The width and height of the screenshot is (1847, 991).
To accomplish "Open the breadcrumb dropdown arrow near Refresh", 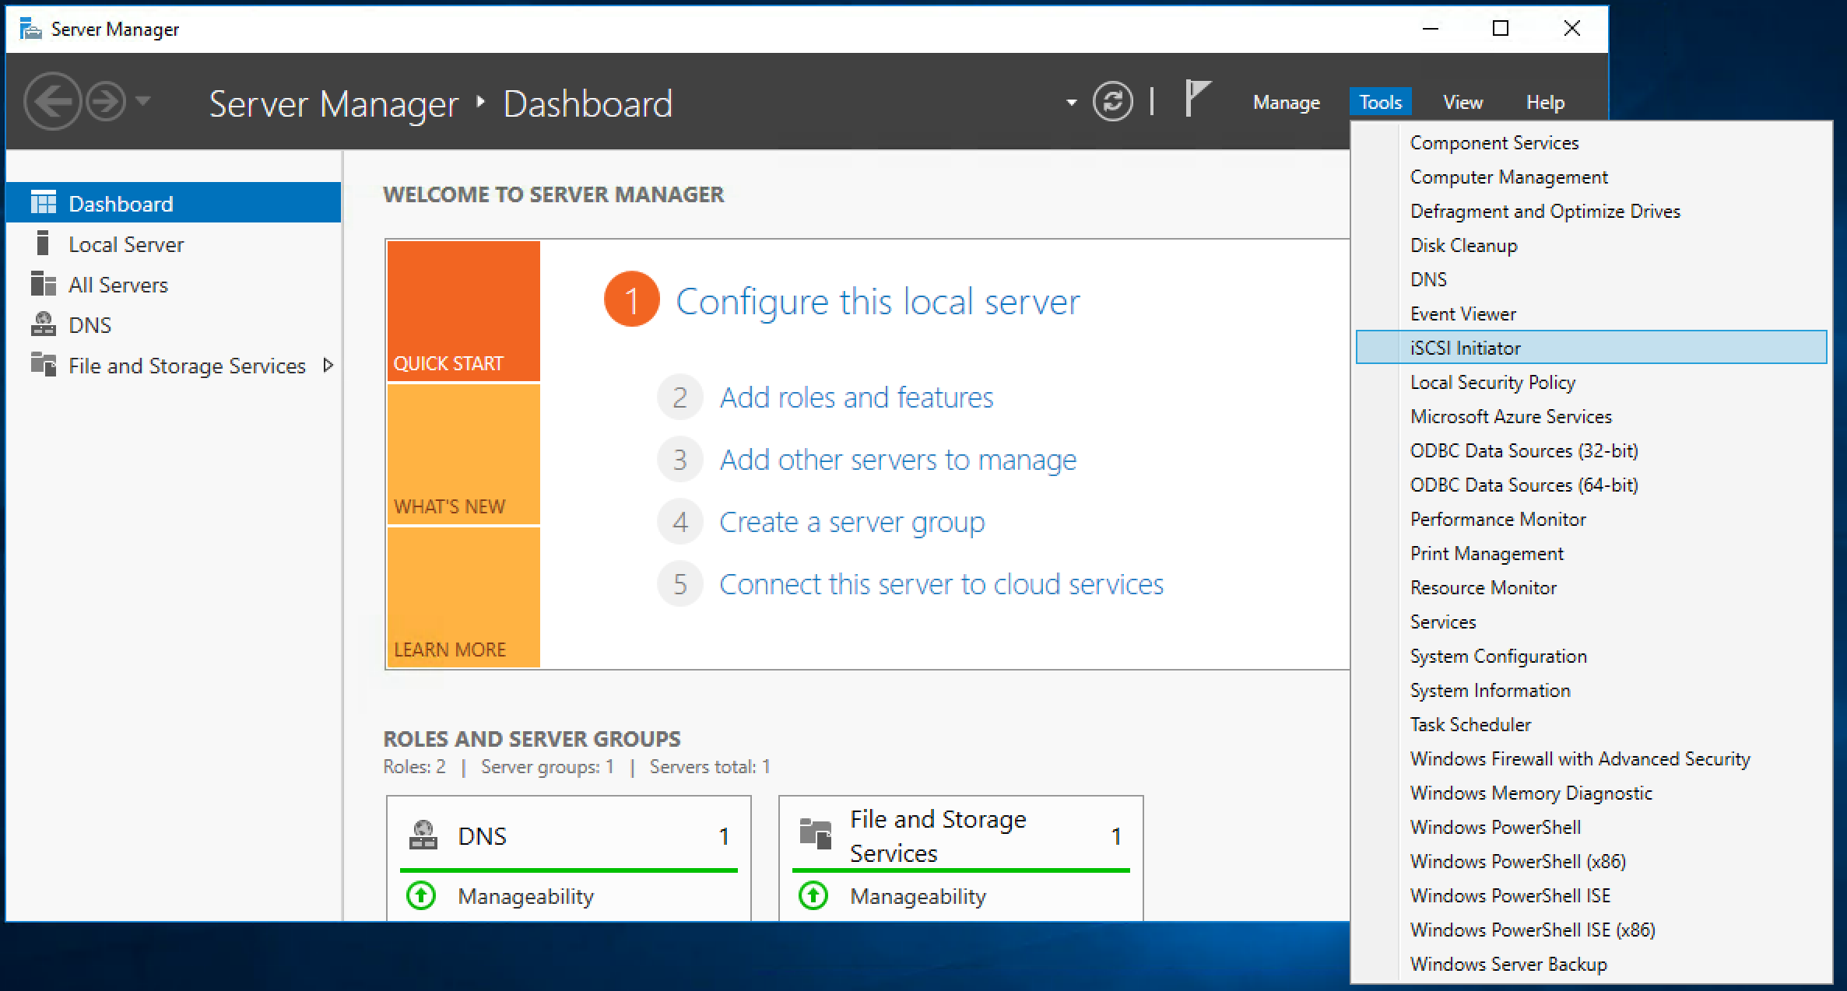I will (x=1072, y=103).
